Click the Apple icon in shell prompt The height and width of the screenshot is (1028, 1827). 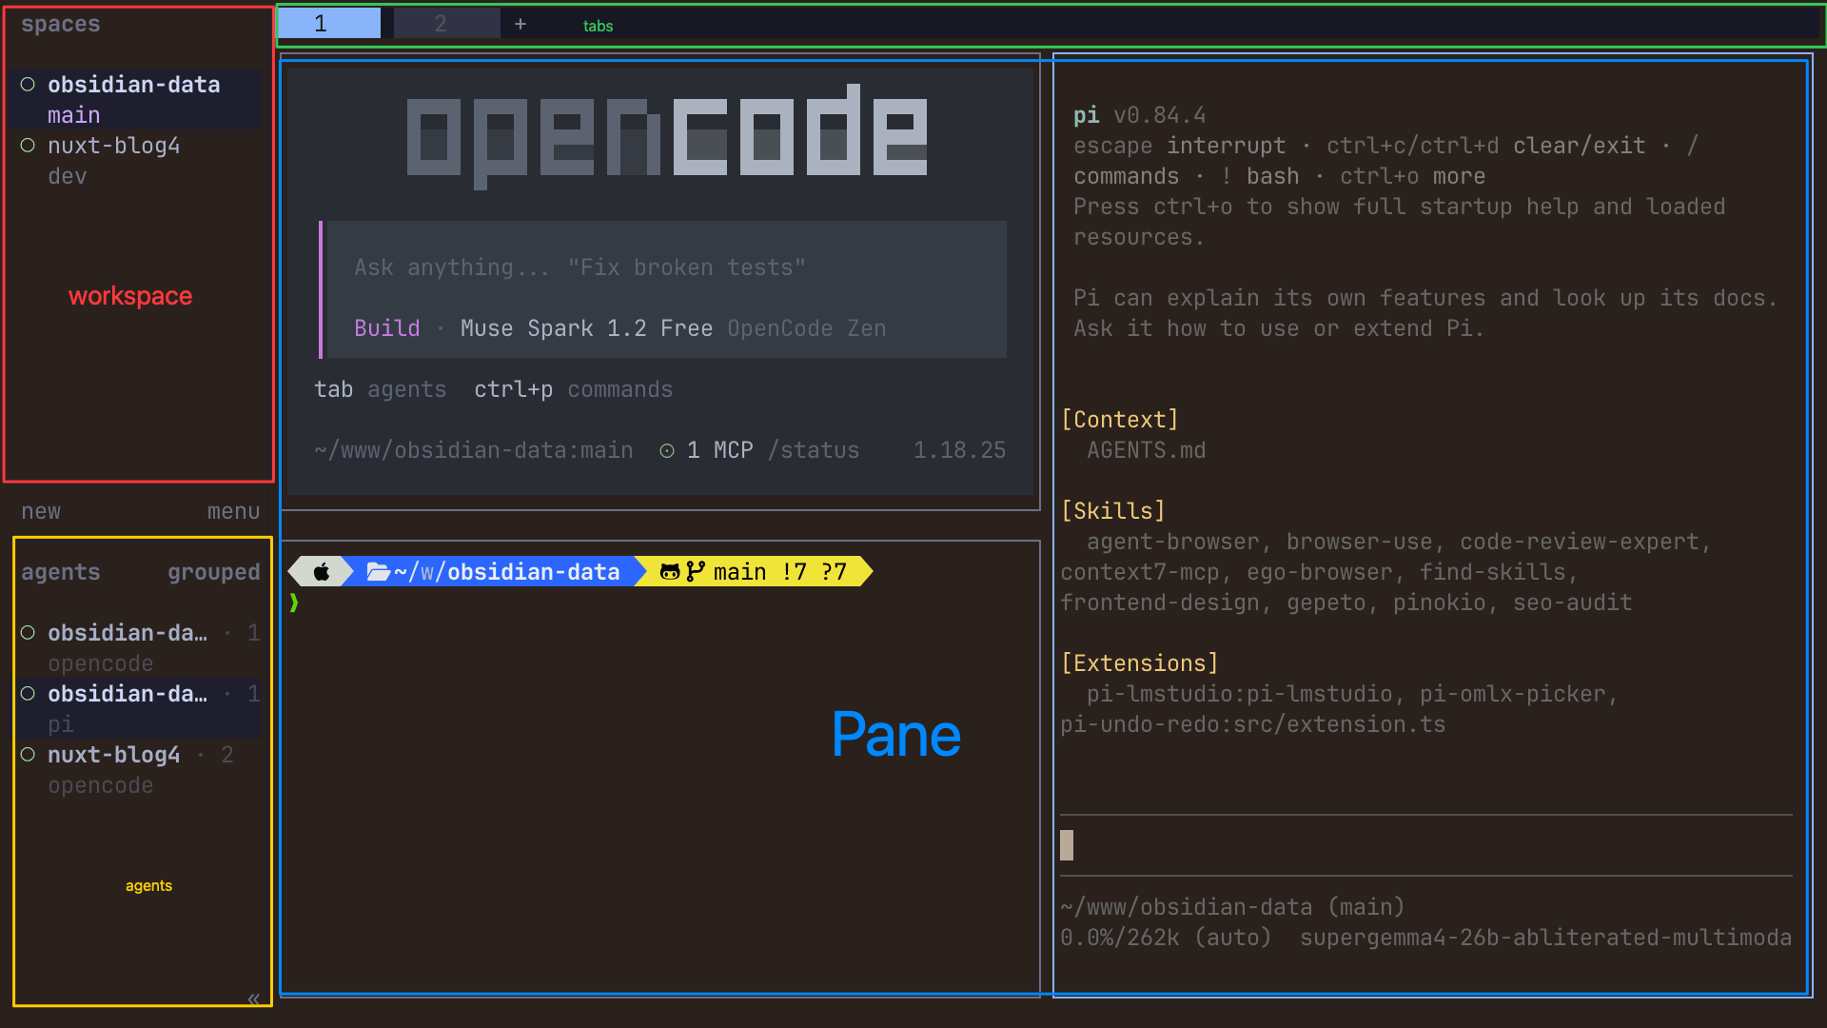click(x=322, y=571)
